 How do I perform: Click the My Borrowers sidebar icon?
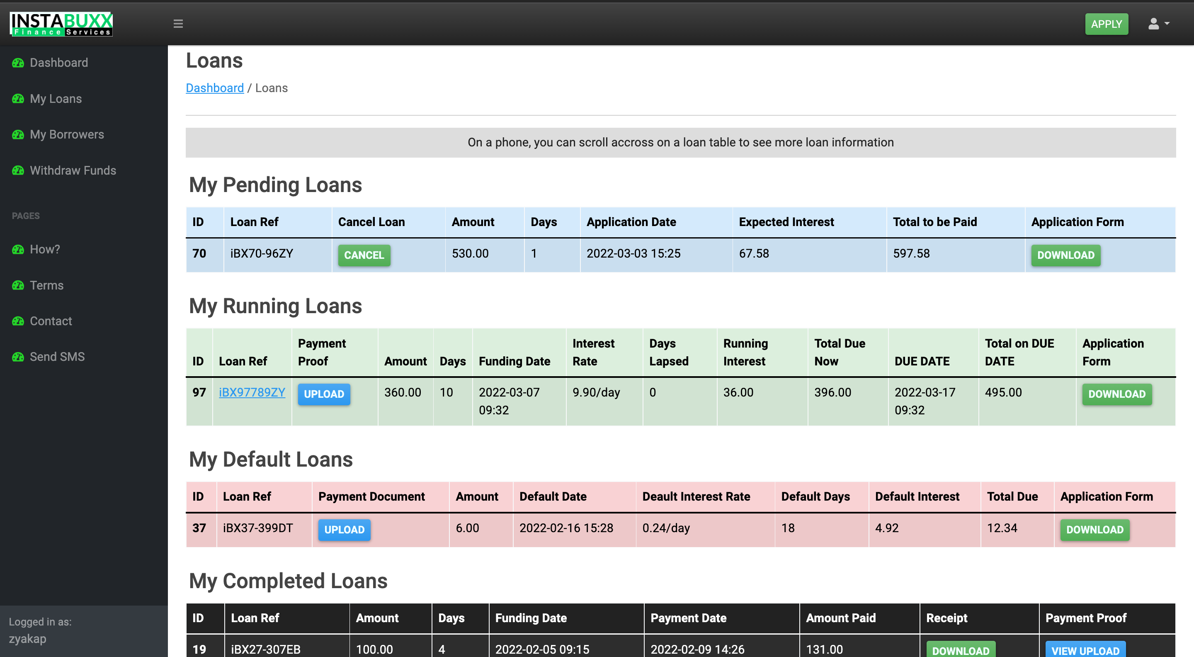[18, 134]
